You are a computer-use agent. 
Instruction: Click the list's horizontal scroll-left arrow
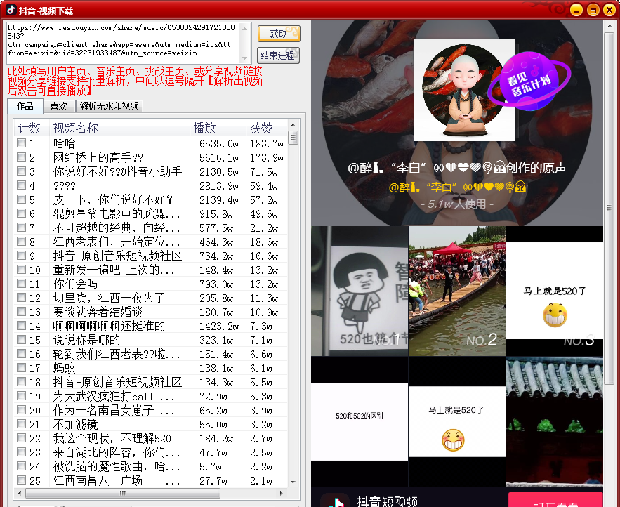(20, 493)
